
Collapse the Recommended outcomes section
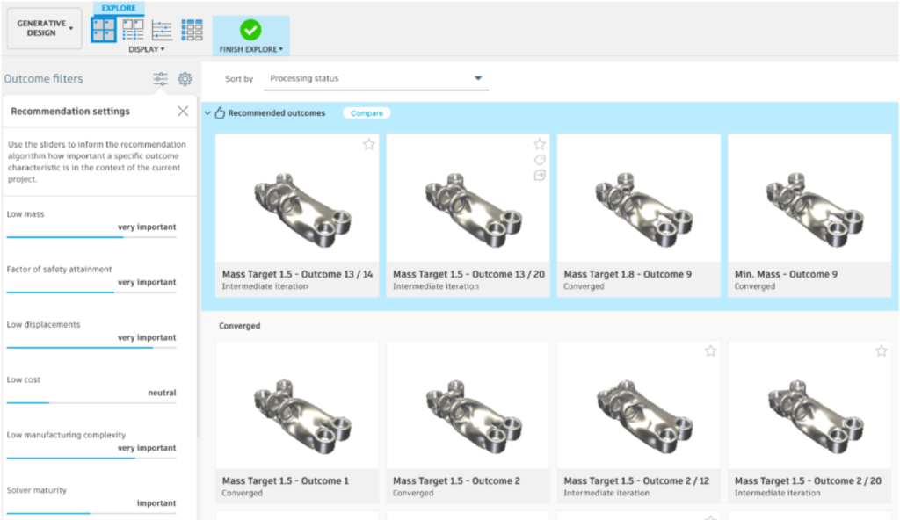pos(207,112)
